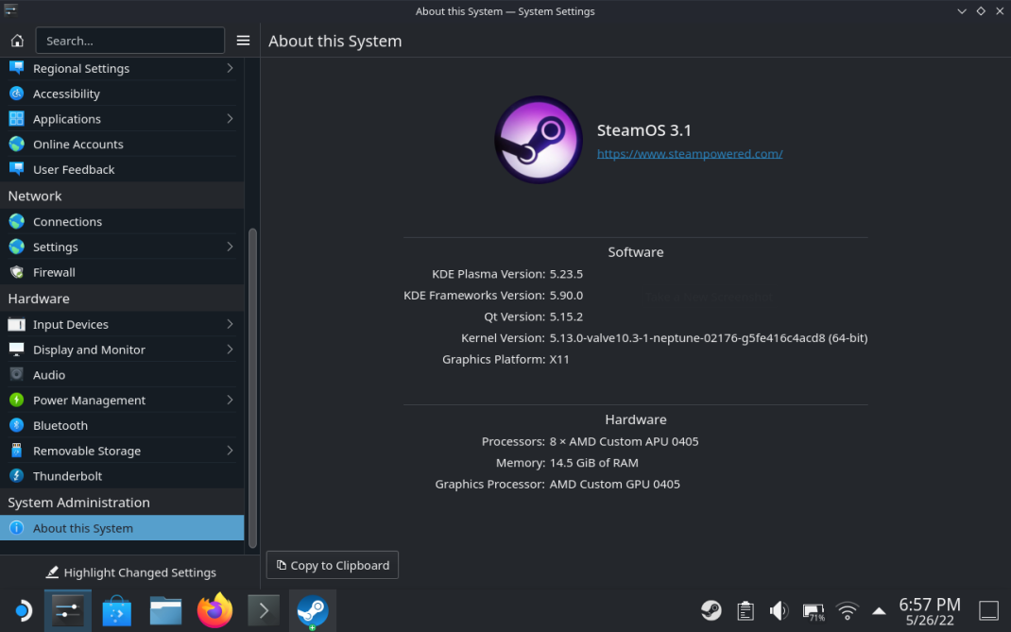This screenshot has height=632, width=1011.
Task: Open the Thunderbolt settings page
Action: click(x=122, y=476)
